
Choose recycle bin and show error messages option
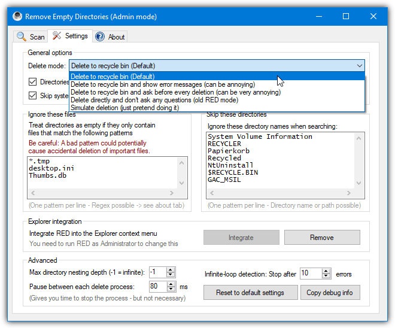pyautogui.click(x=217, y=84)
